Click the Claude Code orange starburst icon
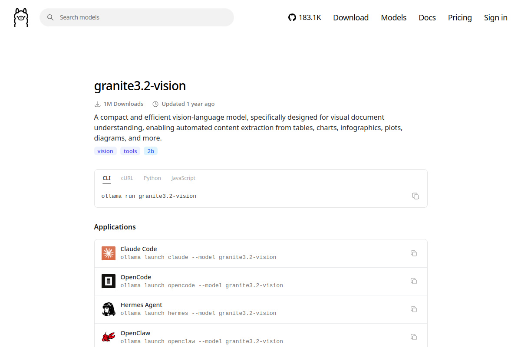Image resolution: width=521 pixels, height=347 pixels. click(109, 253)
